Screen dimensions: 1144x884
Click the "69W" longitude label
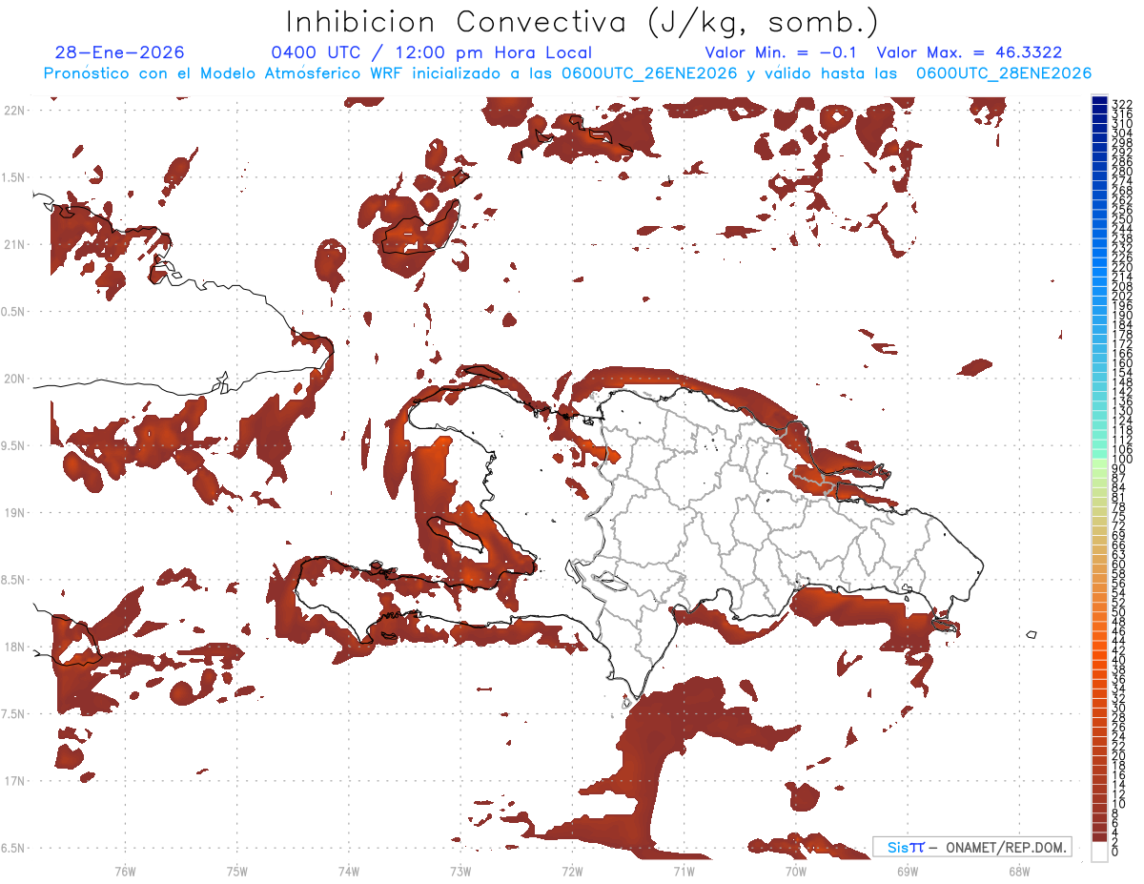pyautogui.click(x=908, y=871)
